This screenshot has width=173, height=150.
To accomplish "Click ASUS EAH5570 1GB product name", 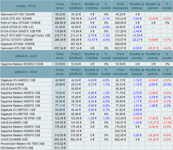I will pos(14,89).
